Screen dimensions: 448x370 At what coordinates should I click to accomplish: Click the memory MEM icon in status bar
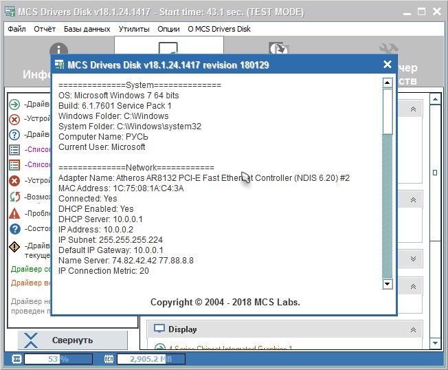pos(109,359)
